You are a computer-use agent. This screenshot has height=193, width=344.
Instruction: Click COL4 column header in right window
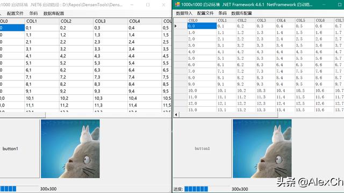(x=285, y=20)
